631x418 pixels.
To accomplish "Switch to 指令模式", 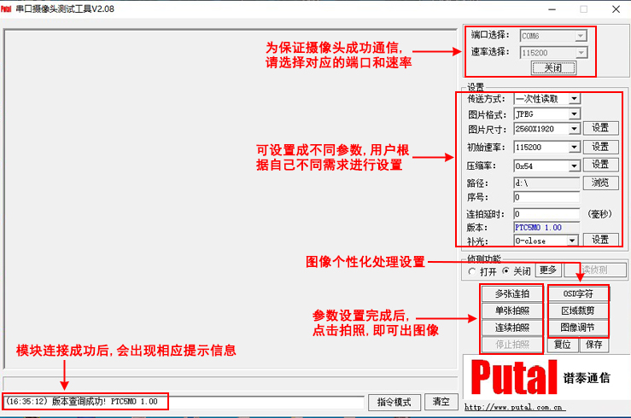I will (394, 402).
